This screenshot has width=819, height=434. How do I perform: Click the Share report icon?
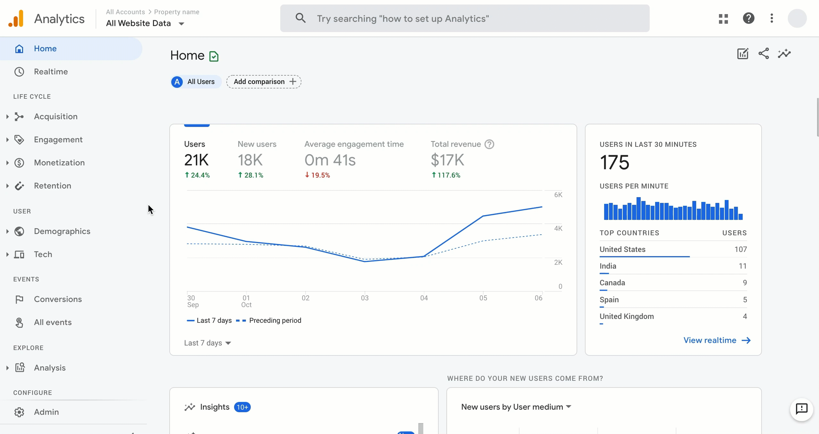click(764, 54)
